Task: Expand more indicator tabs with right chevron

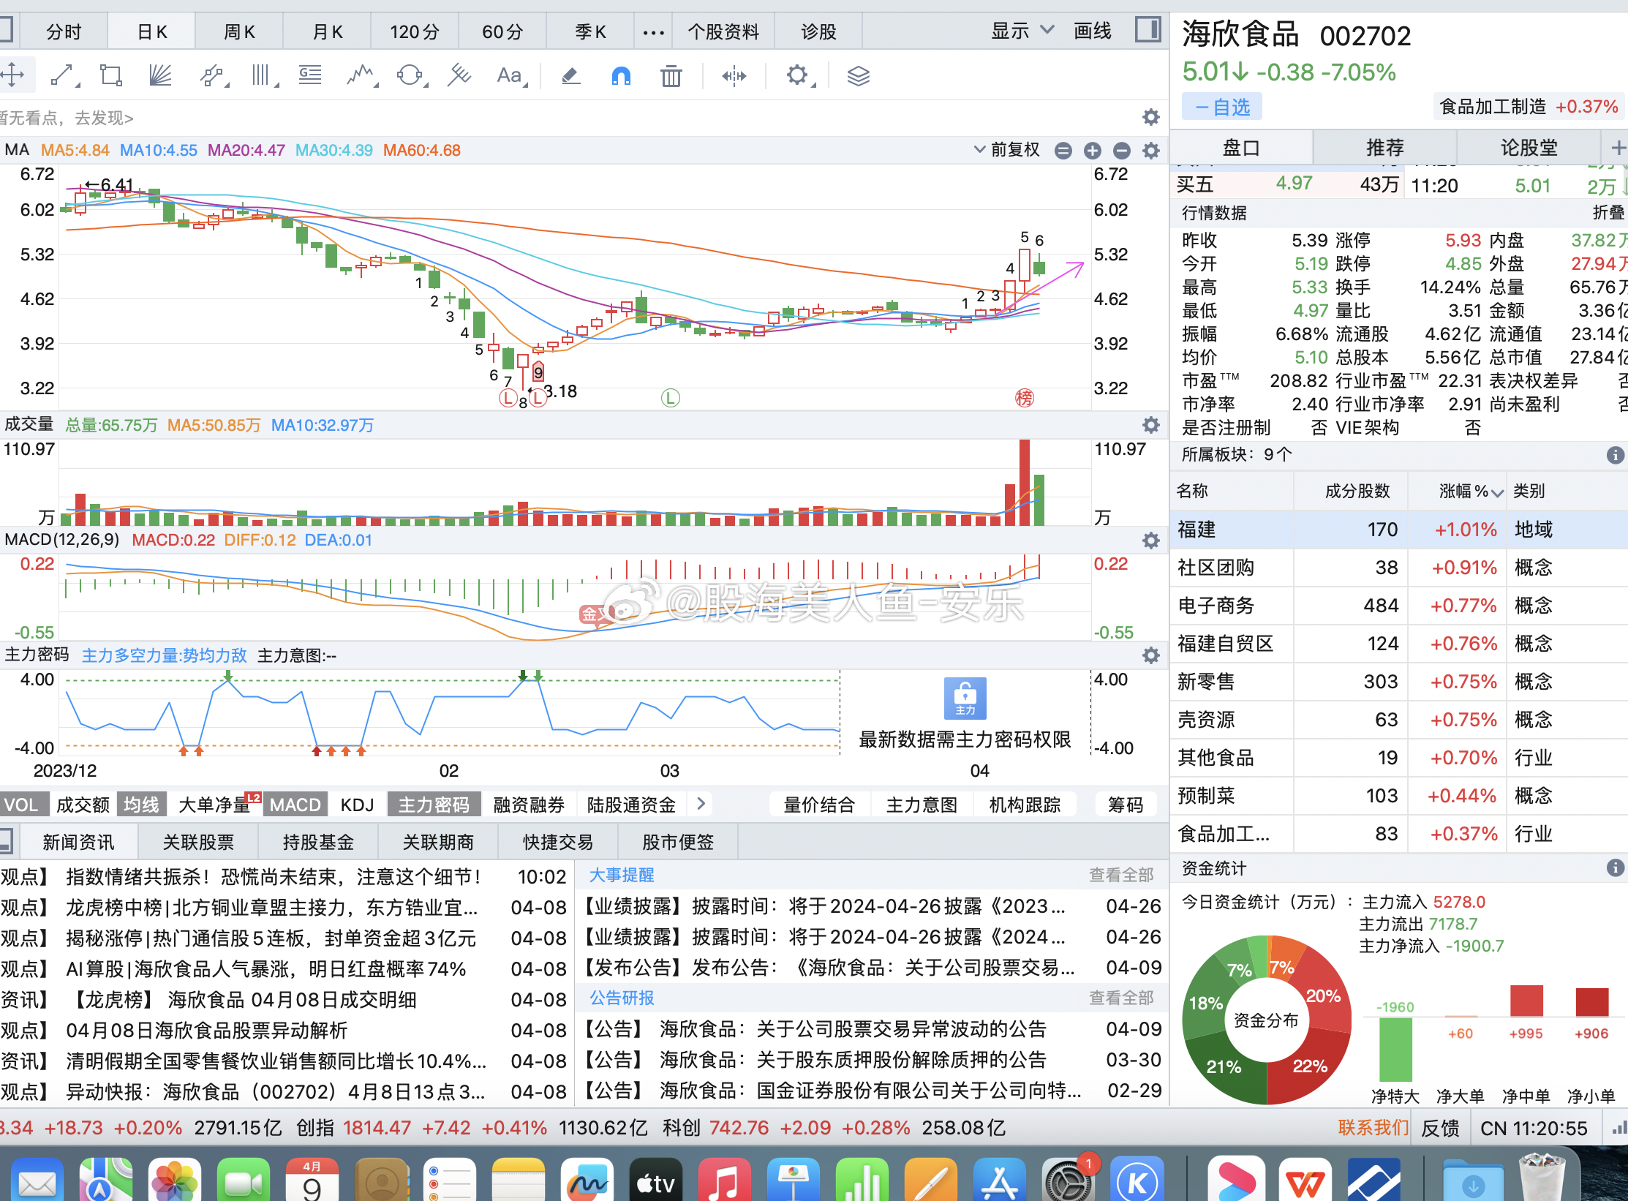Action: point(701,804)
